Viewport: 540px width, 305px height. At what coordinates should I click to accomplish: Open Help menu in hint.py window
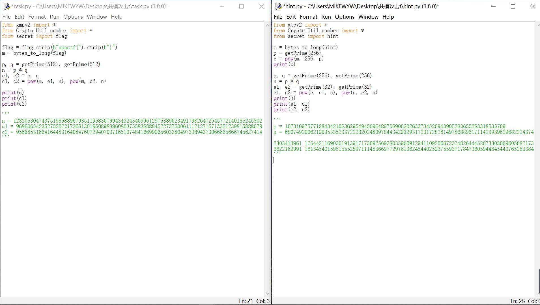point(388,17)
